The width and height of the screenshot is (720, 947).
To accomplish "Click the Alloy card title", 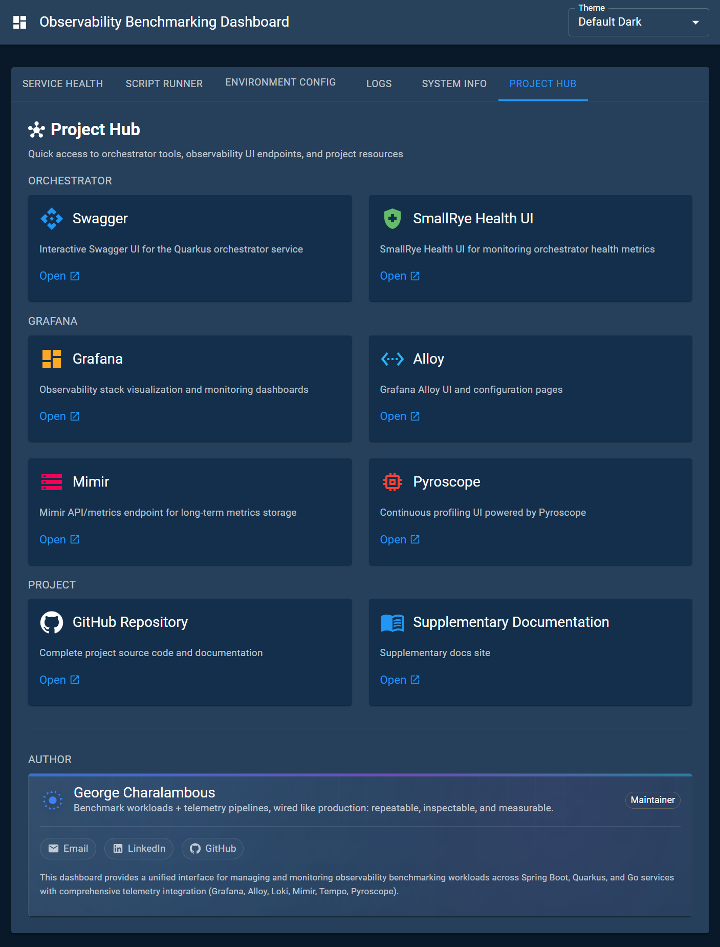I will tap(429, 359).
